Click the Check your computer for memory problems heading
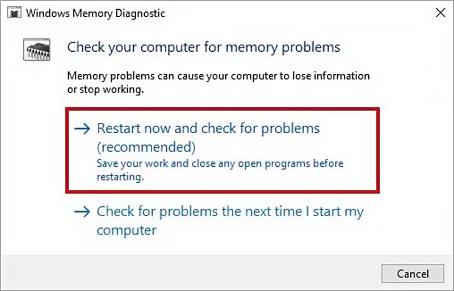Viewport: 454px width, 291px height. [x=204, y=47]
